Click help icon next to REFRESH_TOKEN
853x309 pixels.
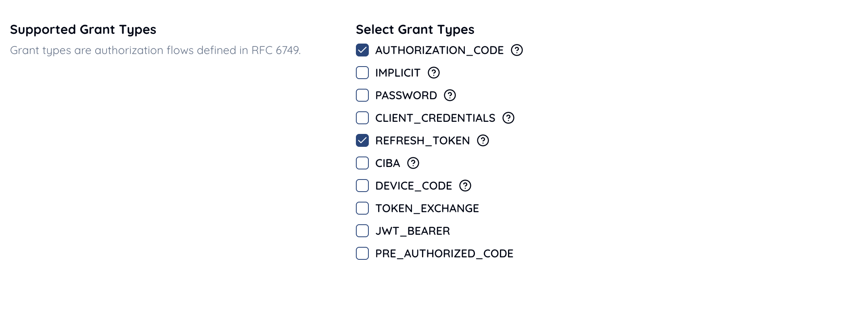483,140
